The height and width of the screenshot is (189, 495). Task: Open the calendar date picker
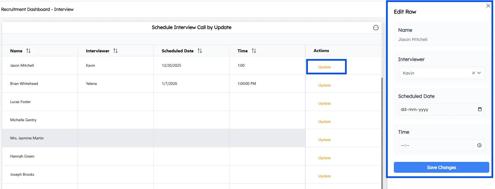pos(480,109)
